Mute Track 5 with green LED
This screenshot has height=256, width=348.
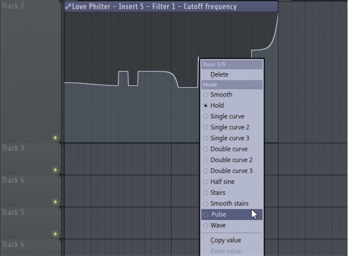click(55, 234)
